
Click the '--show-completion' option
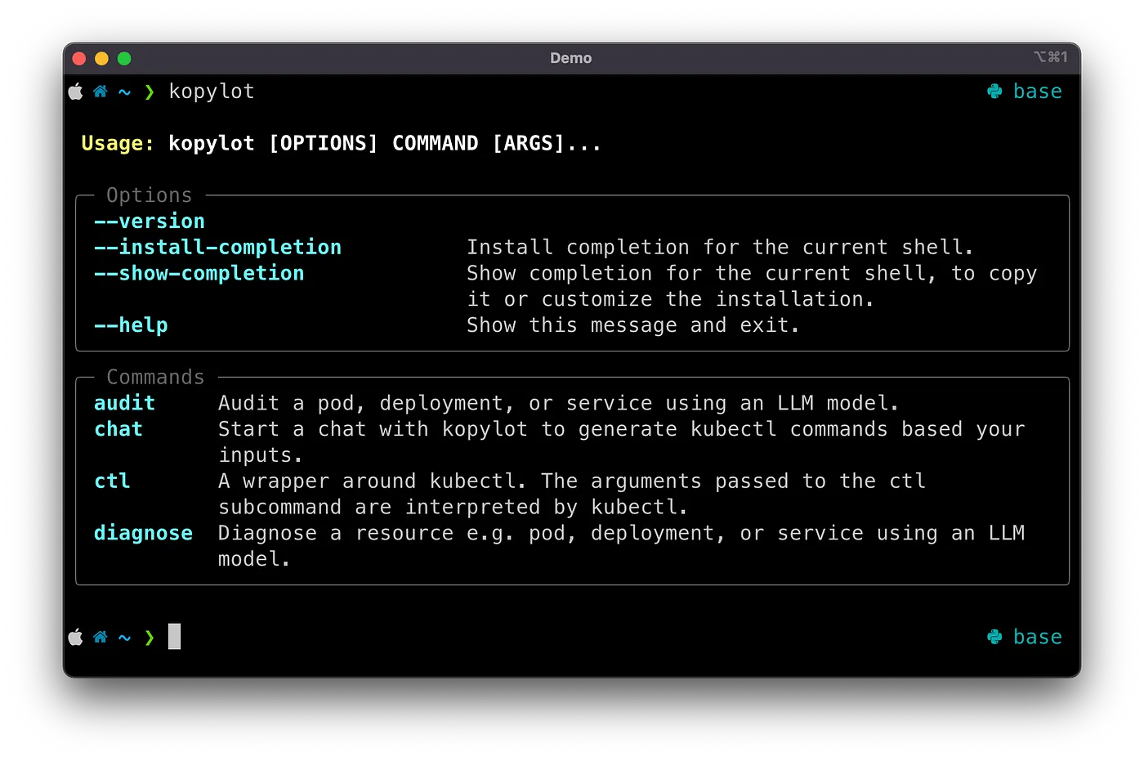pyautogui.click(x=199, y=273)
